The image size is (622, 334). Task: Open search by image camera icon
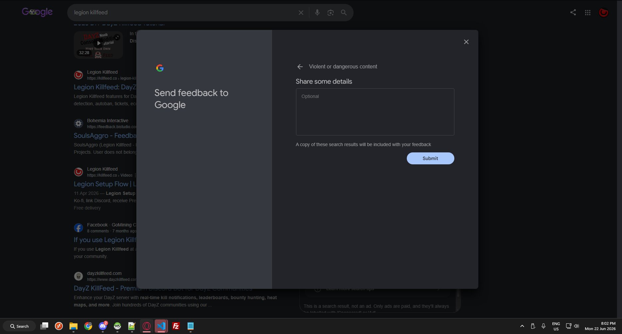point(330,13)
